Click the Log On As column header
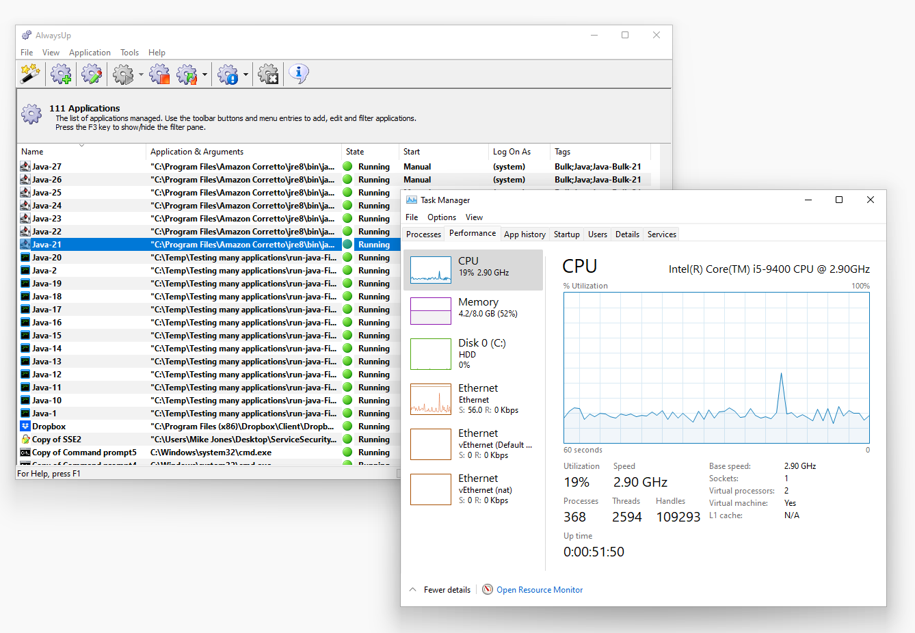Image resolution: width=915 pixels, height=633 pixels. point(520,152)
